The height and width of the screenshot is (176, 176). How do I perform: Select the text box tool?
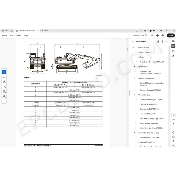click(4, 92)
